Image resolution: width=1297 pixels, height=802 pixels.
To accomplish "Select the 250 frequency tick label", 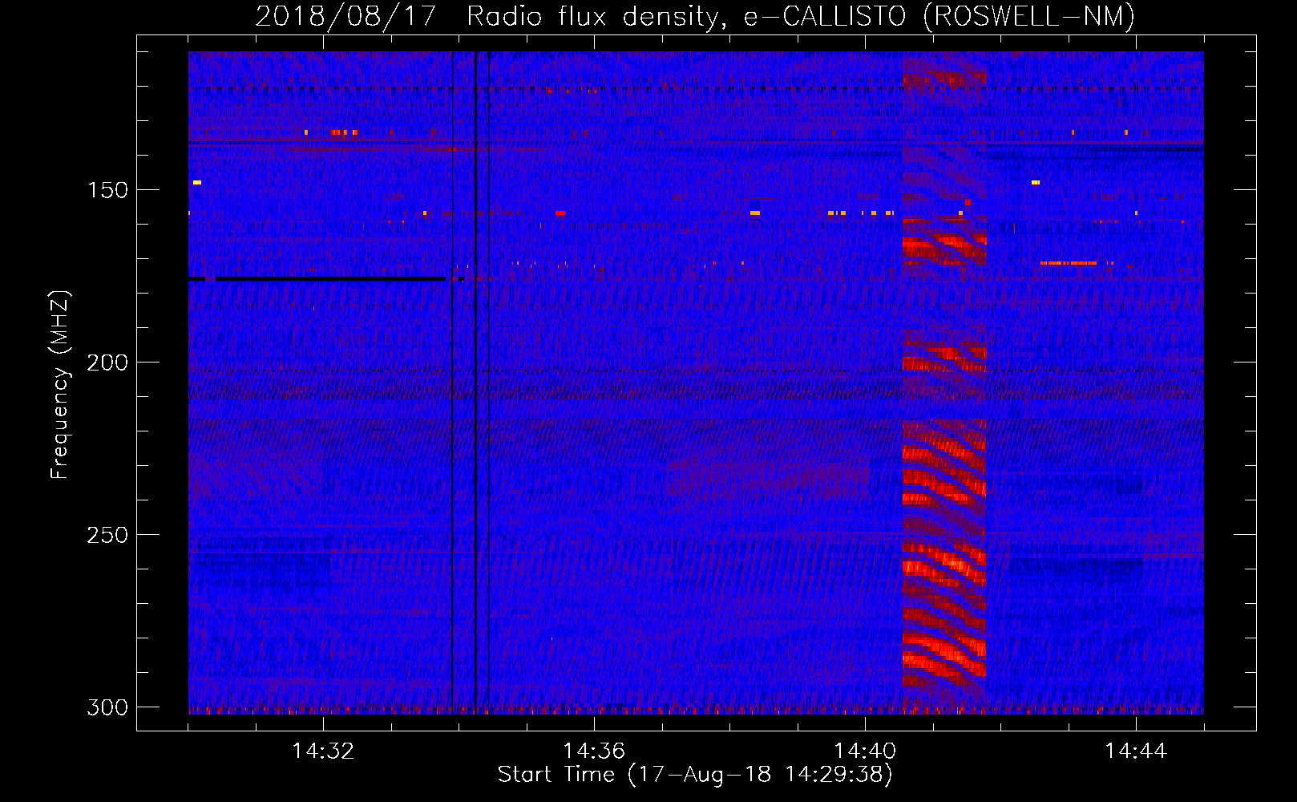I will (107, 535).
